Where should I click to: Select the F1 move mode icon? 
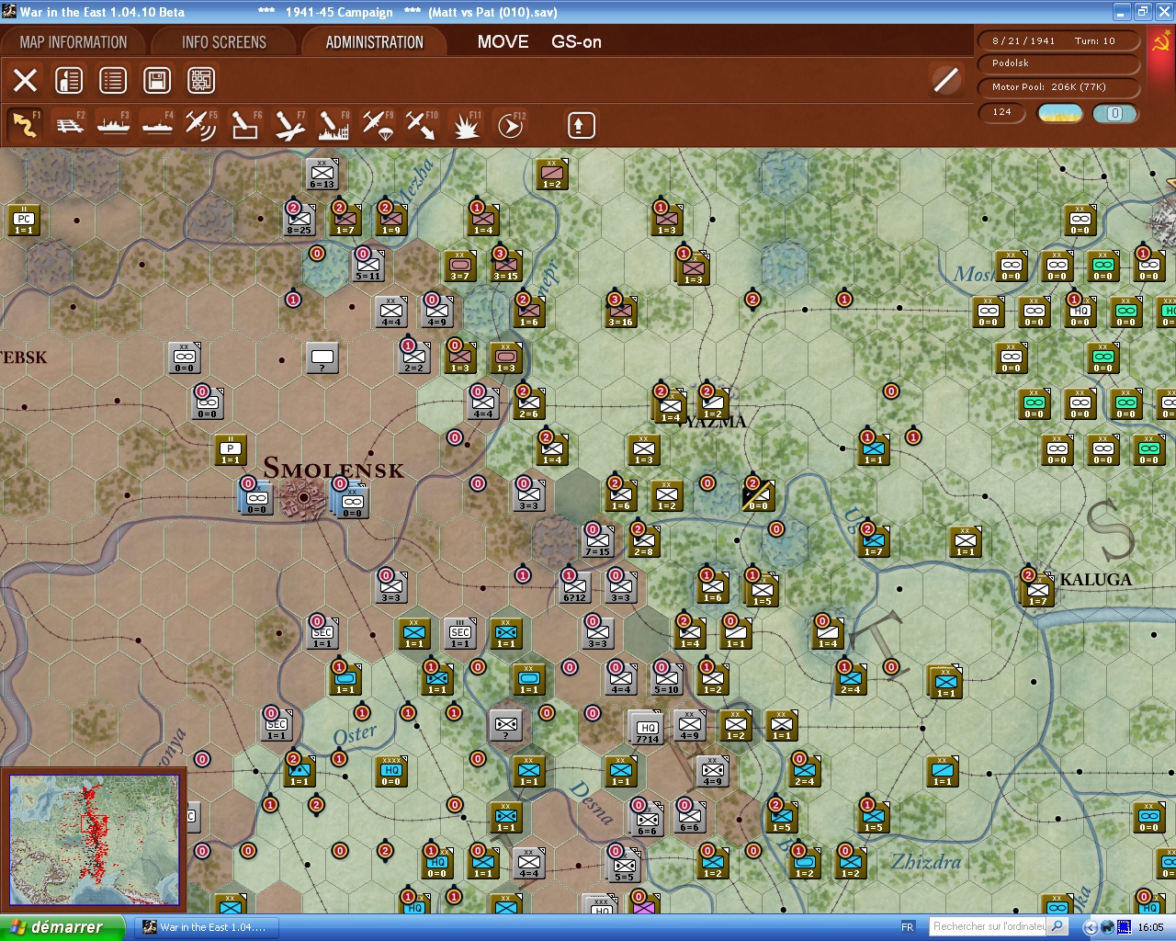(x=25, y=125)
